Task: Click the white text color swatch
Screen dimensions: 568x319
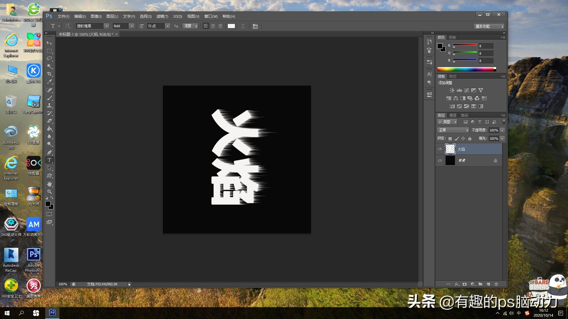Action: coord(231,26)
